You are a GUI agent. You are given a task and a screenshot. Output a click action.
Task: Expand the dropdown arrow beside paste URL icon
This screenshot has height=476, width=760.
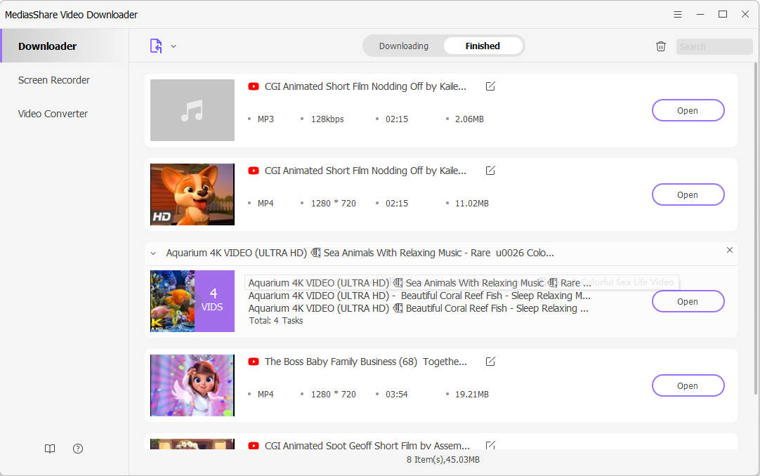pyautogui.click(x=173, y=46)
